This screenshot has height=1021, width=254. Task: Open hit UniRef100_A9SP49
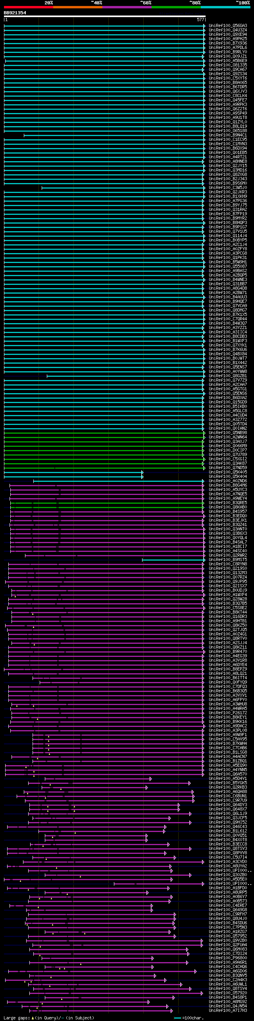click(x=228, y=113)
